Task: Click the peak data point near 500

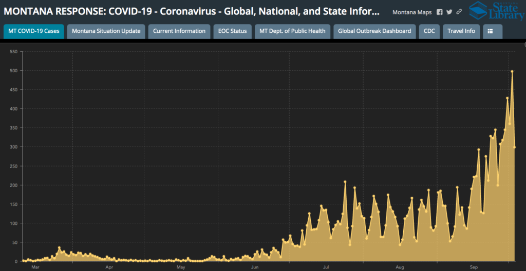Action: coord(512,71)
